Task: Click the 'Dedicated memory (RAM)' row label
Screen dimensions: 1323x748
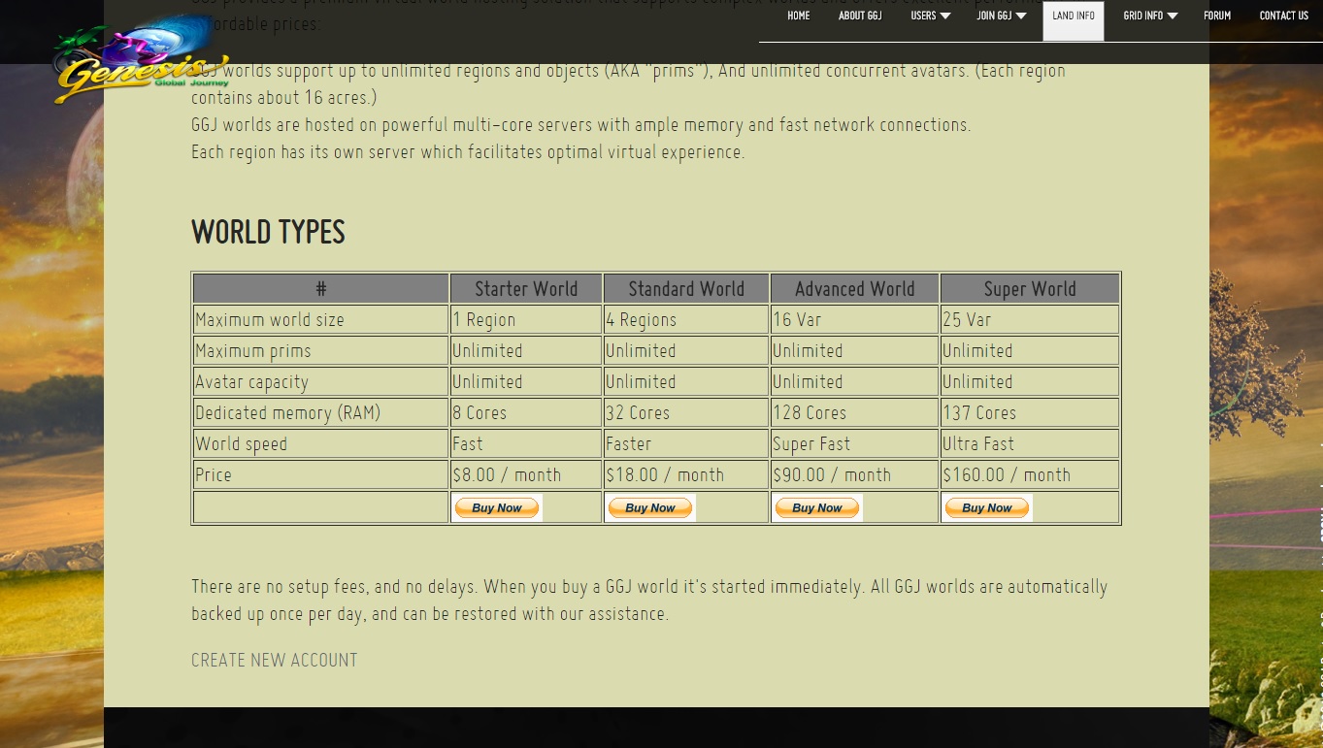Action: point(321,412)
